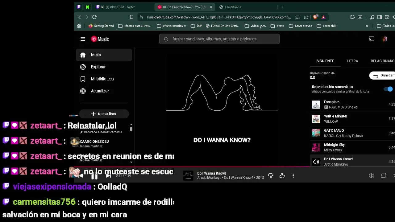Go to the previous track
The height and width of the screenshot is (222, 395).
pos(80,176)
